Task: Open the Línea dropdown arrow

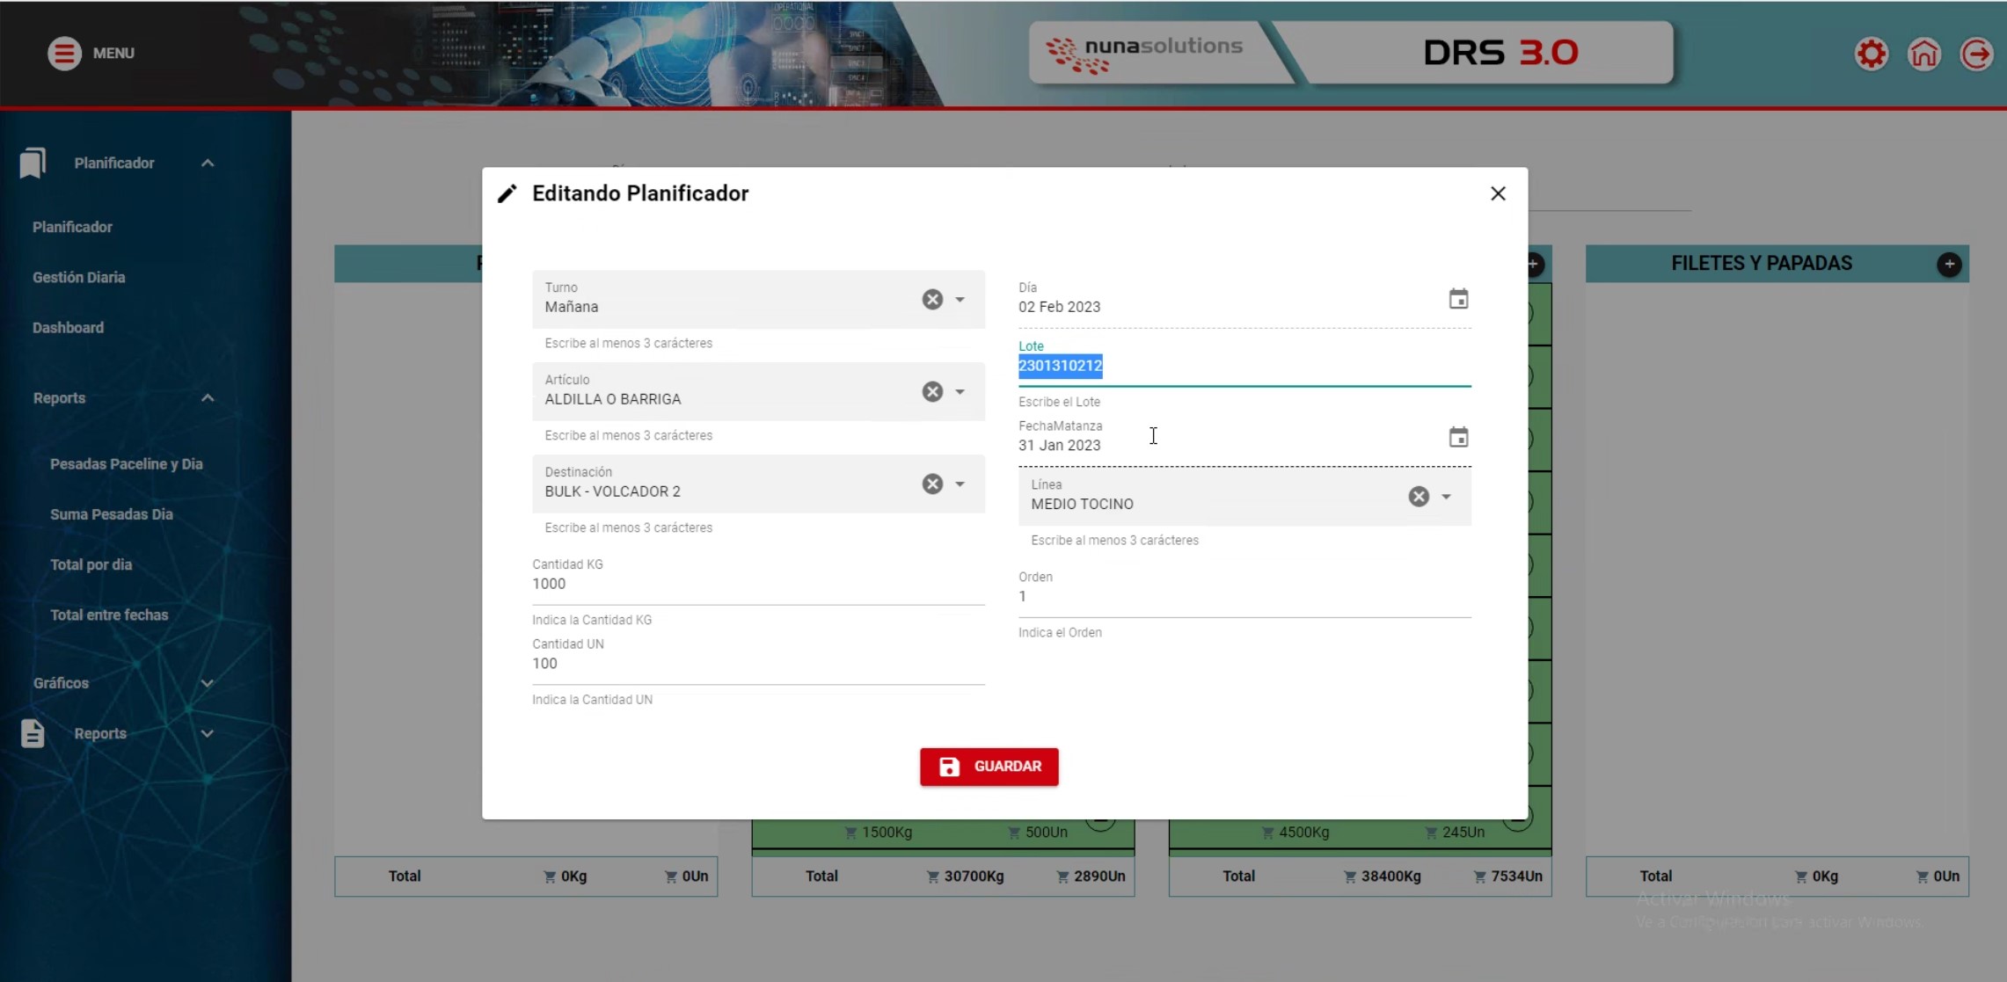Action: pos(1447,497)
